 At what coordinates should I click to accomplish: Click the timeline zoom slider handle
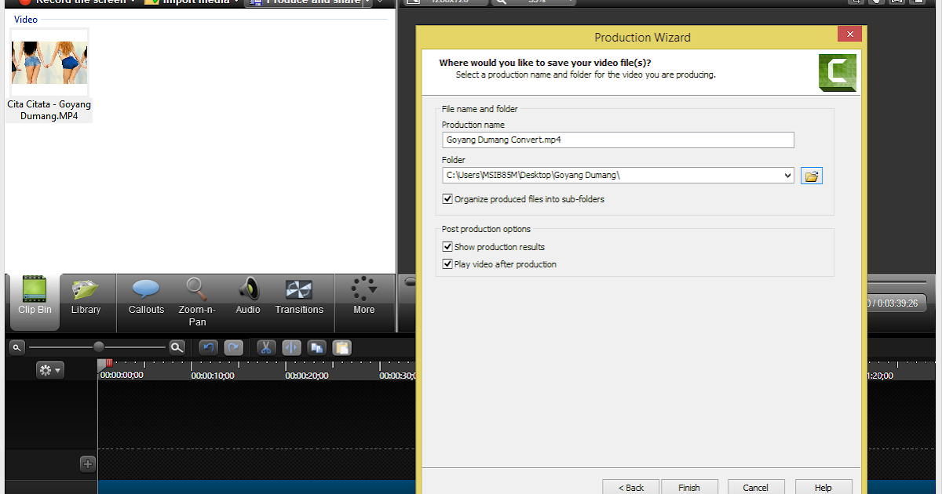[98, 347]
